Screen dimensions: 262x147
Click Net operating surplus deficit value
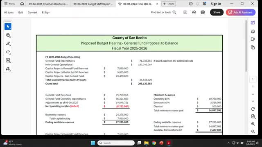click(x=123, y=106)
